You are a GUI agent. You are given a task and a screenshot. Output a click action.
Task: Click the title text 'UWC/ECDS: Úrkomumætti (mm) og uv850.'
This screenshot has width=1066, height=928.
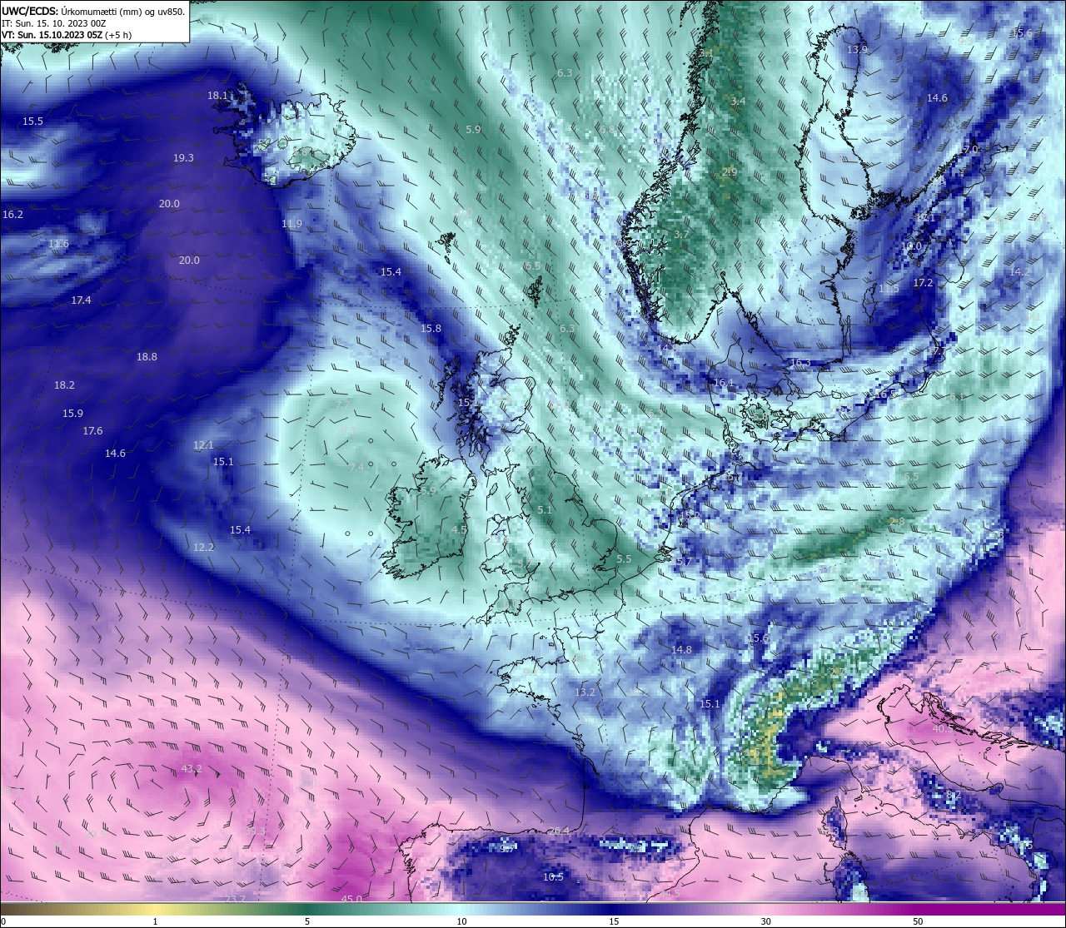tap(93, 11)
